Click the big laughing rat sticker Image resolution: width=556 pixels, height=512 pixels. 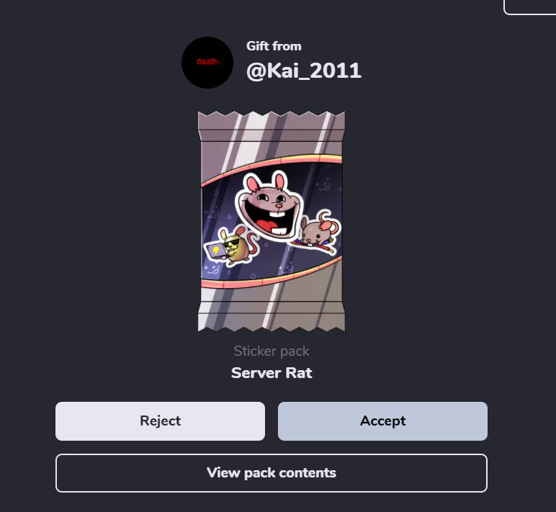(270, 206)
